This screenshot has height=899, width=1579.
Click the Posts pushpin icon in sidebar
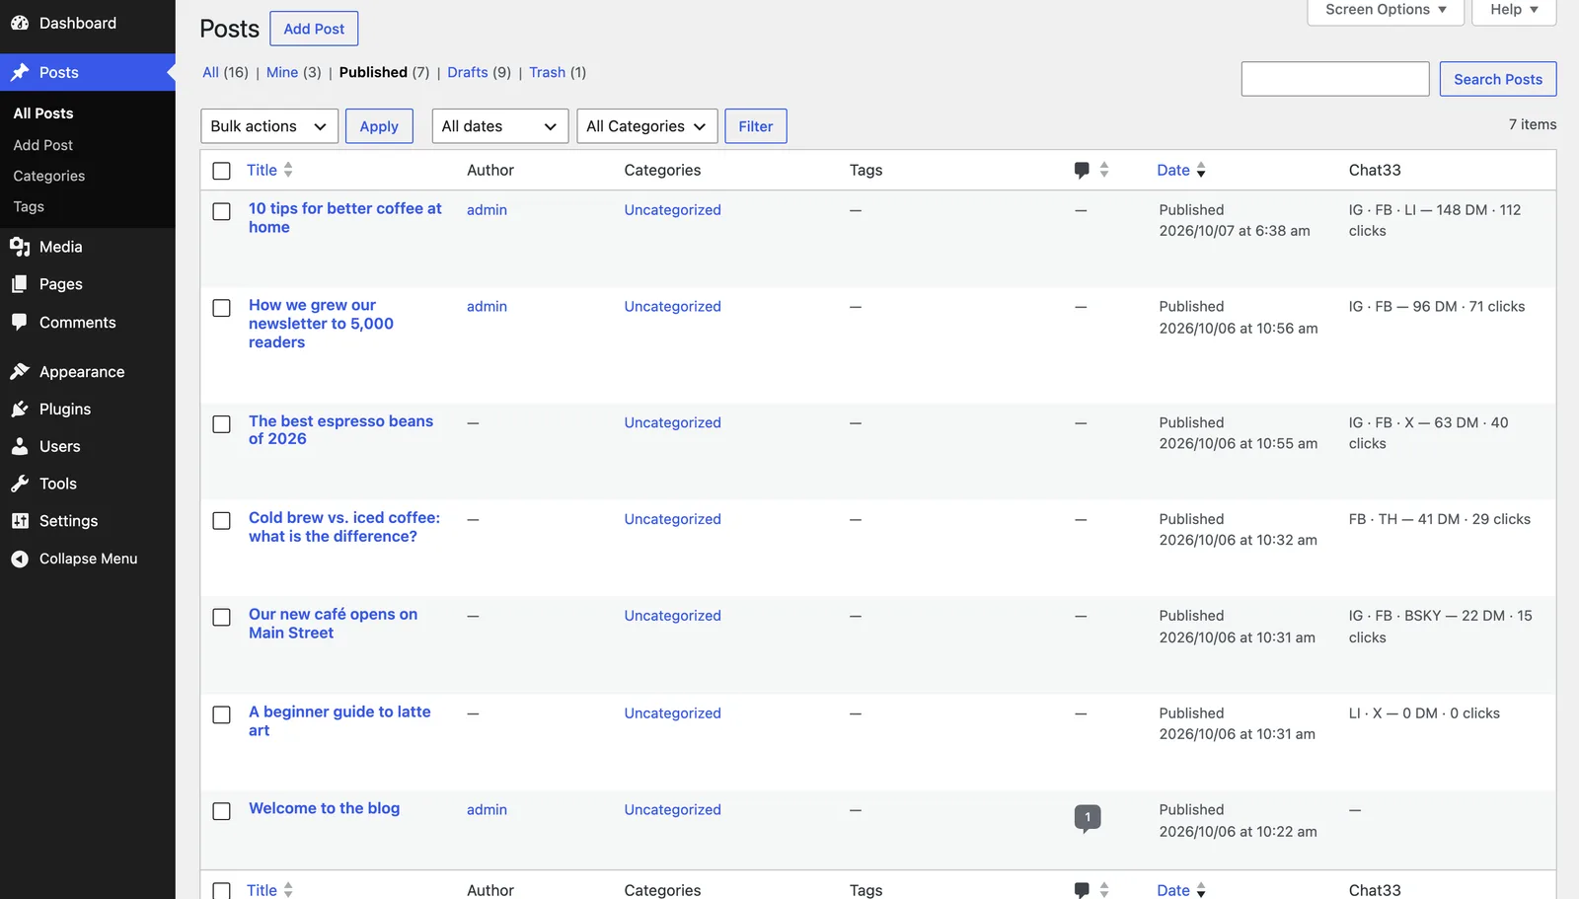pyautogui.click(x=20, y=72)
